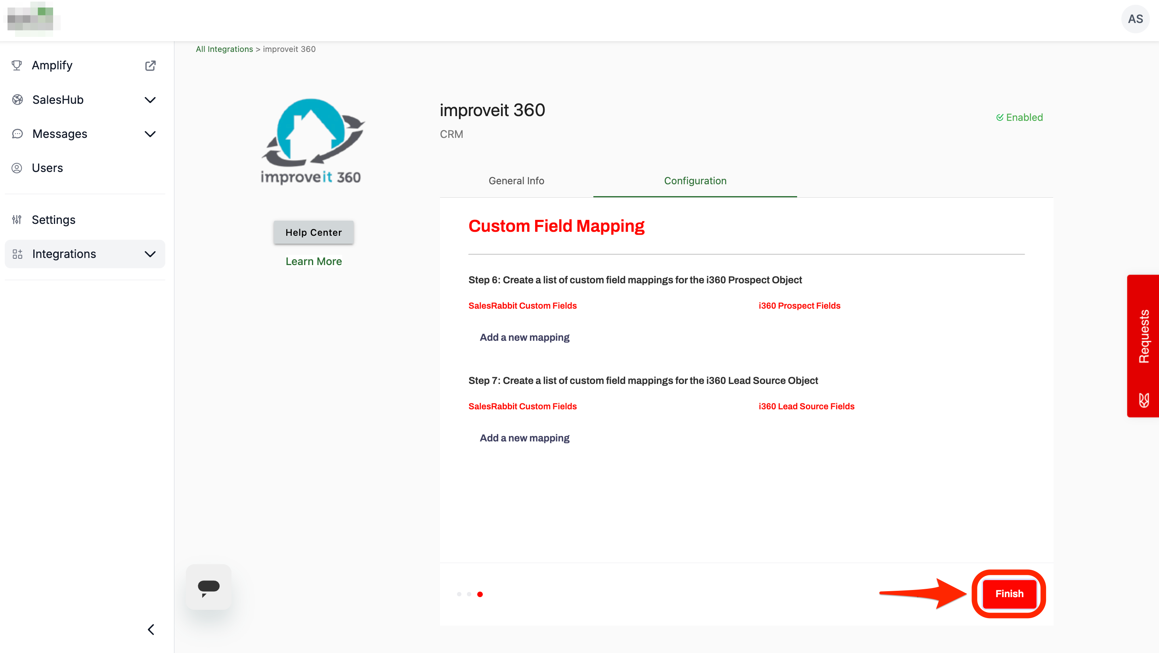Click the Messages chat bubble icon
This screenshot has height=653, width=1159.
[x=17, y=134]
